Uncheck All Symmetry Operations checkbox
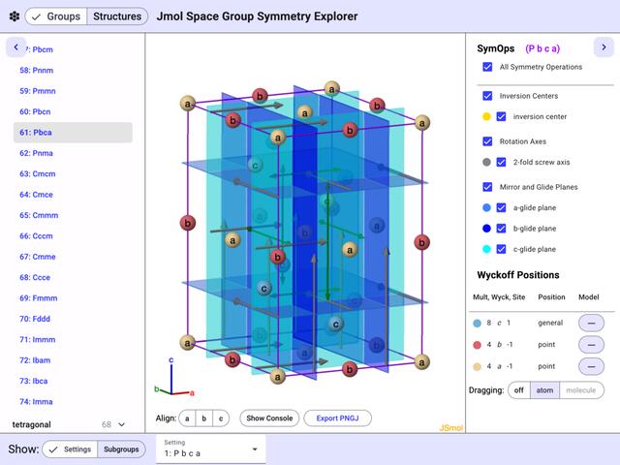 click(x=487, y=67)
